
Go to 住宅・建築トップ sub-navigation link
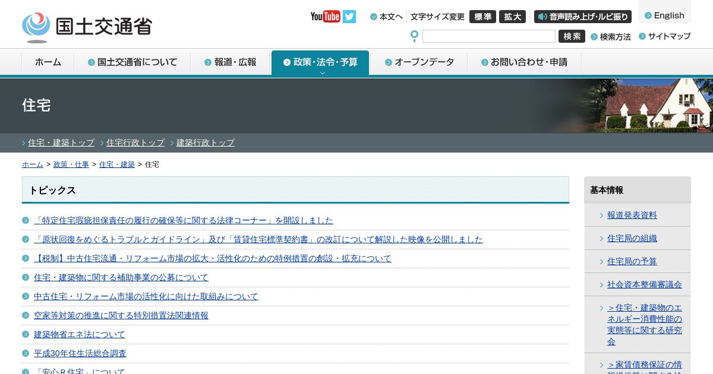61,142
